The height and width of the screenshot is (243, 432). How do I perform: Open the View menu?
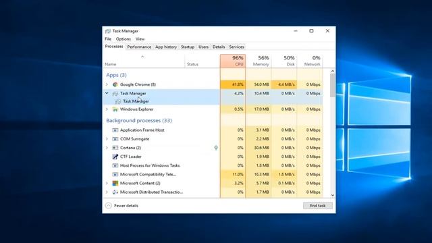[x=140, y=39]
